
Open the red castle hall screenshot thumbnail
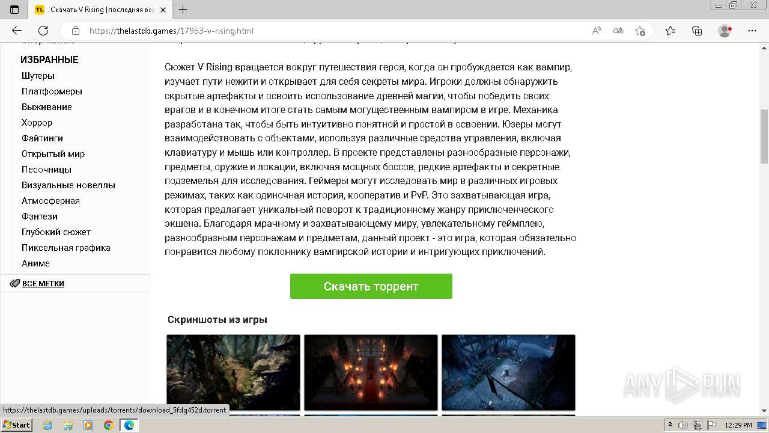pyautogui.click(x=371, y=373)
